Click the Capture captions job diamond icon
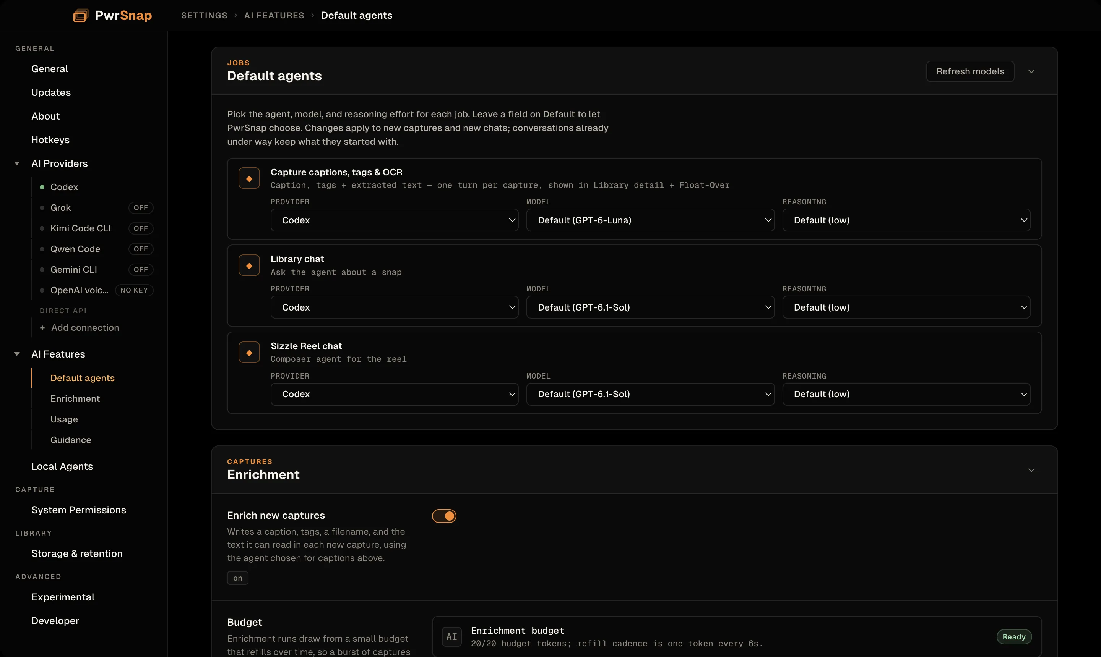 249,178
